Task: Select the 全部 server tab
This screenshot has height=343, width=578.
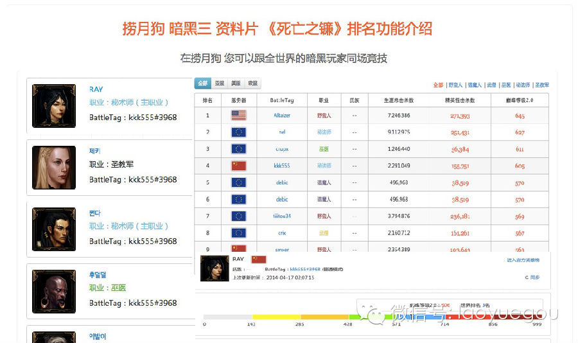Action: coord(203,84)
